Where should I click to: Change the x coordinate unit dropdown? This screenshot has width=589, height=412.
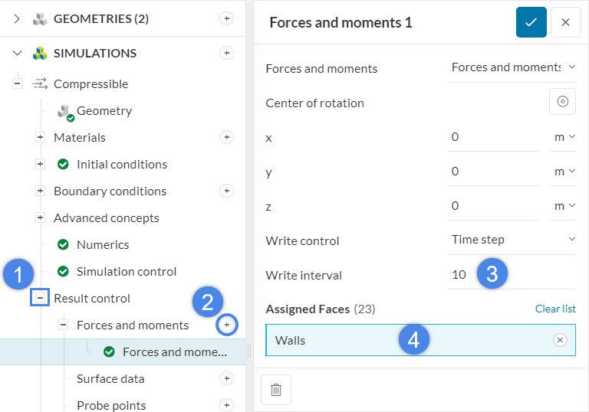[x=564, y=137]
